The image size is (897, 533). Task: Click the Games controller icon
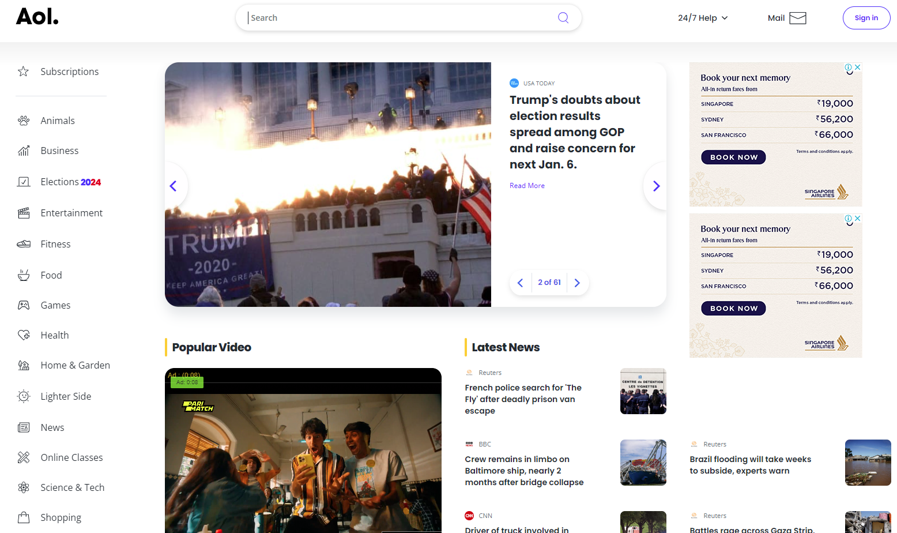[23, 305]
